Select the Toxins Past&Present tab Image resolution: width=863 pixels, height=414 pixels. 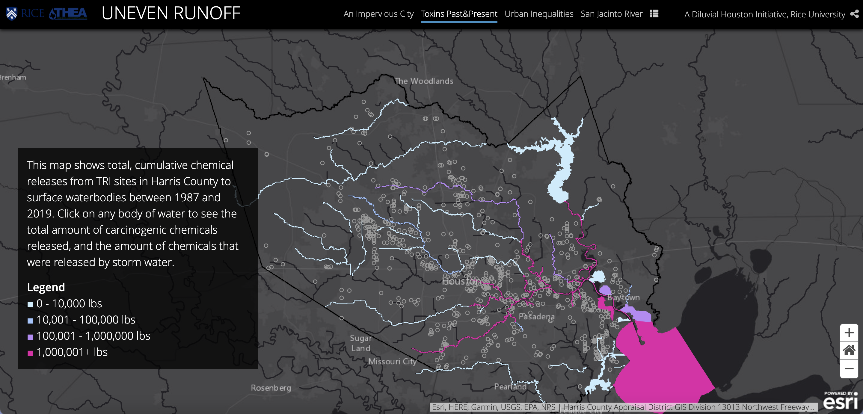pyautogui.click(x=459, y=14)
